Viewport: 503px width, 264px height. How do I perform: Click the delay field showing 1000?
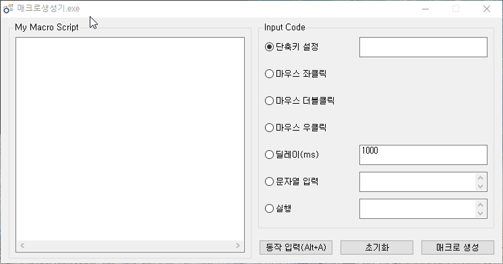tap(423, 155)
